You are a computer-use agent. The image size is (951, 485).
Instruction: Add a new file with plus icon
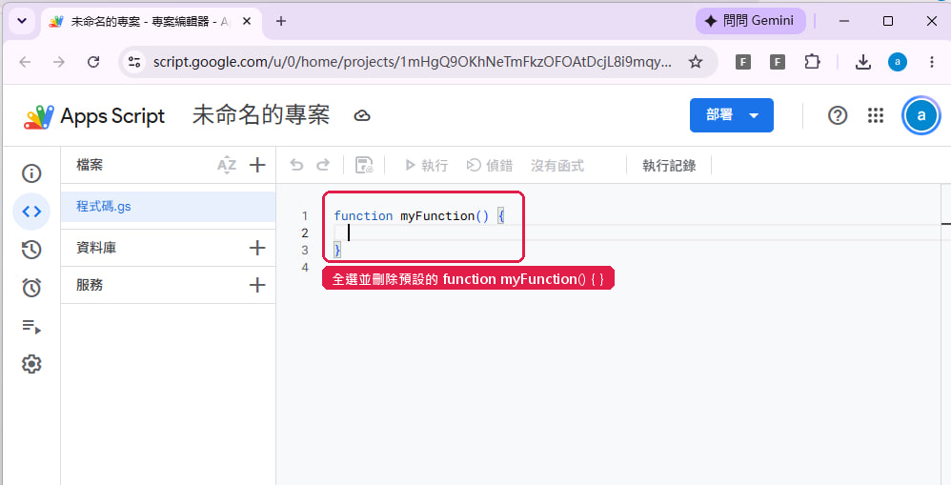click(x=257, y=165)
